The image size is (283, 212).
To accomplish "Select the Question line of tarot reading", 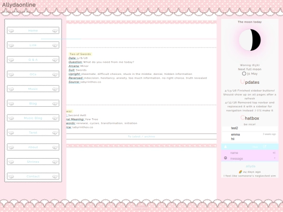I will click(x=101, y=62).
